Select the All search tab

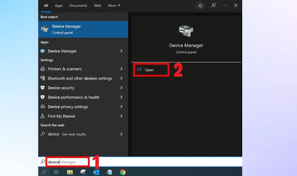[46, 6]
